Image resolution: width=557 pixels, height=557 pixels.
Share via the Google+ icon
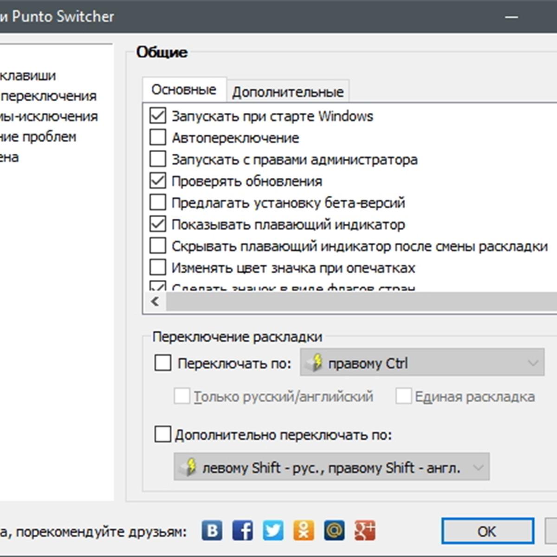365,530
